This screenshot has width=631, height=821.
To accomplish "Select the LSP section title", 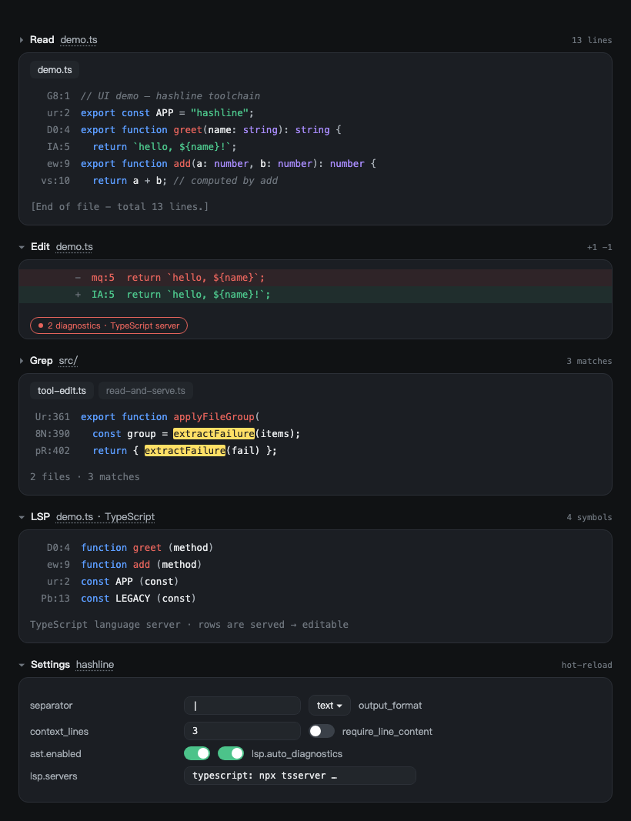I will pos(40,517).
